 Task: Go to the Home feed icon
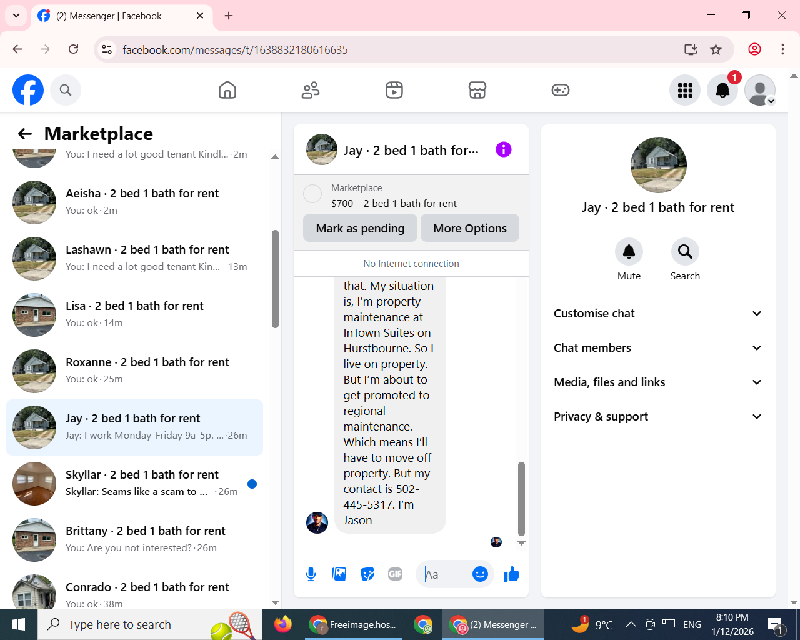[227, 90]
